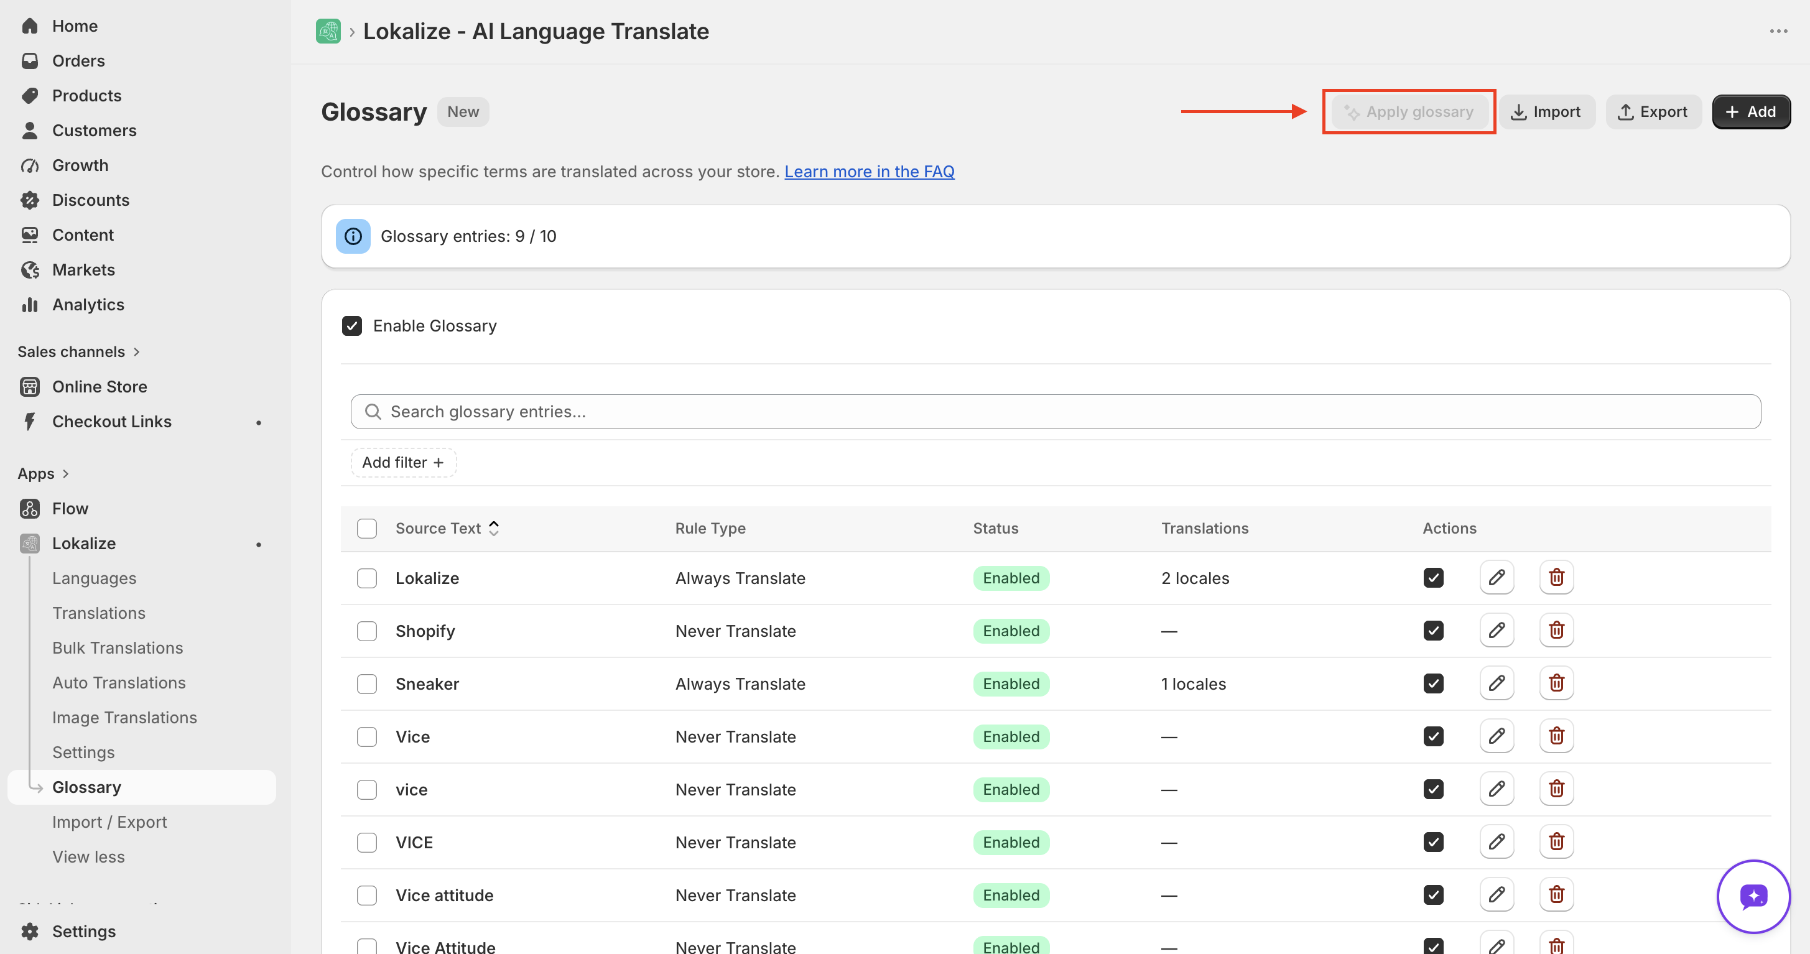Screen dimensions: 1810x954
Task: Select all rows with header checkbox
Action: (x=367, y=528)
